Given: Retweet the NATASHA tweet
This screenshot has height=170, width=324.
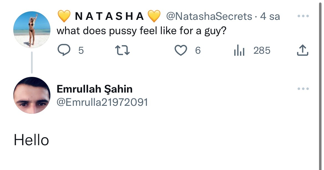Looking at the screenshot, I should 122,50.
